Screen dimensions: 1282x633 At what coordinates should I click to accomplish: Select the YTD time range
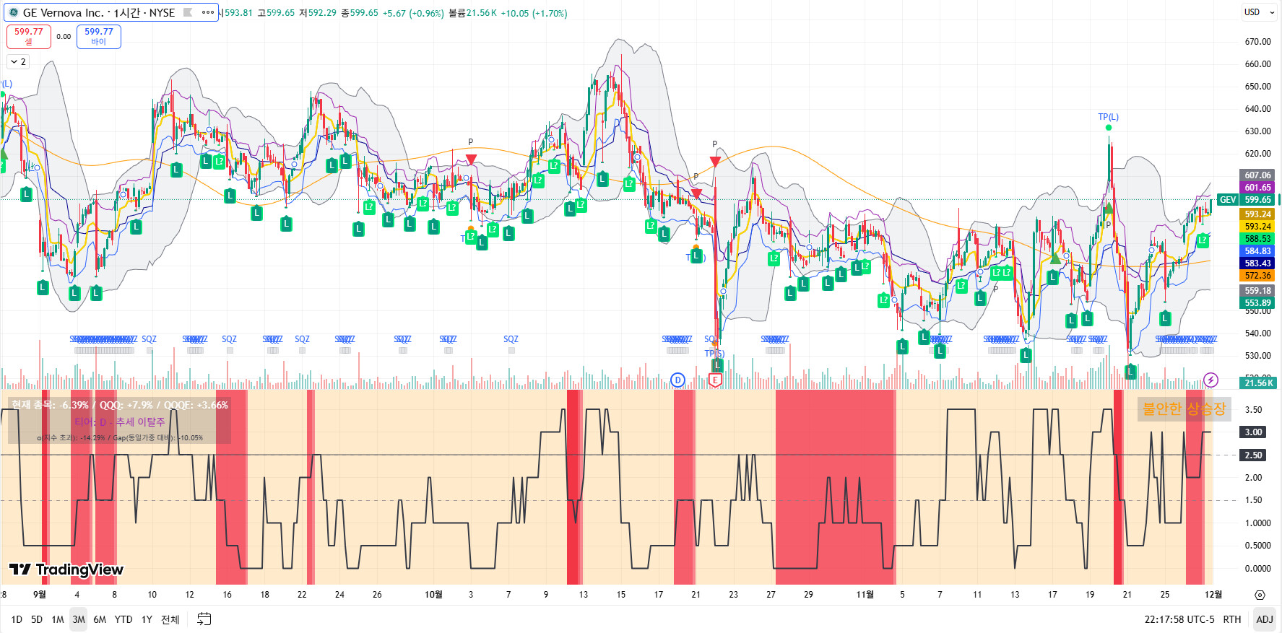pyautogui.click(x=124, y=619)
